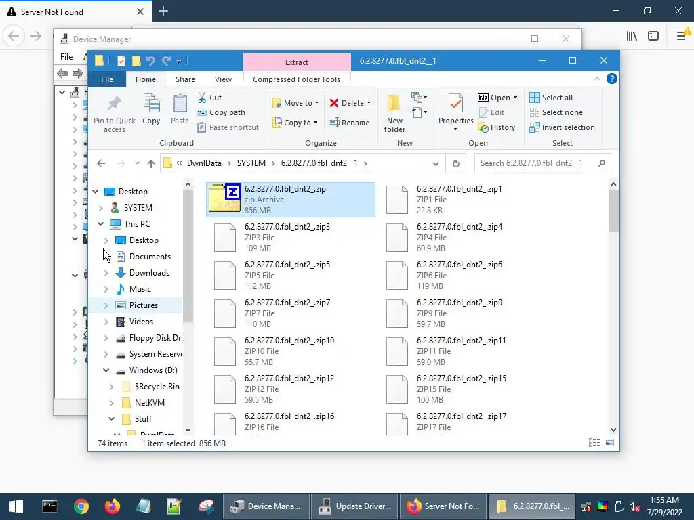Open recent locations dropdown arrow
Viewport: 694px width, 520px height.
pos(137,163)
